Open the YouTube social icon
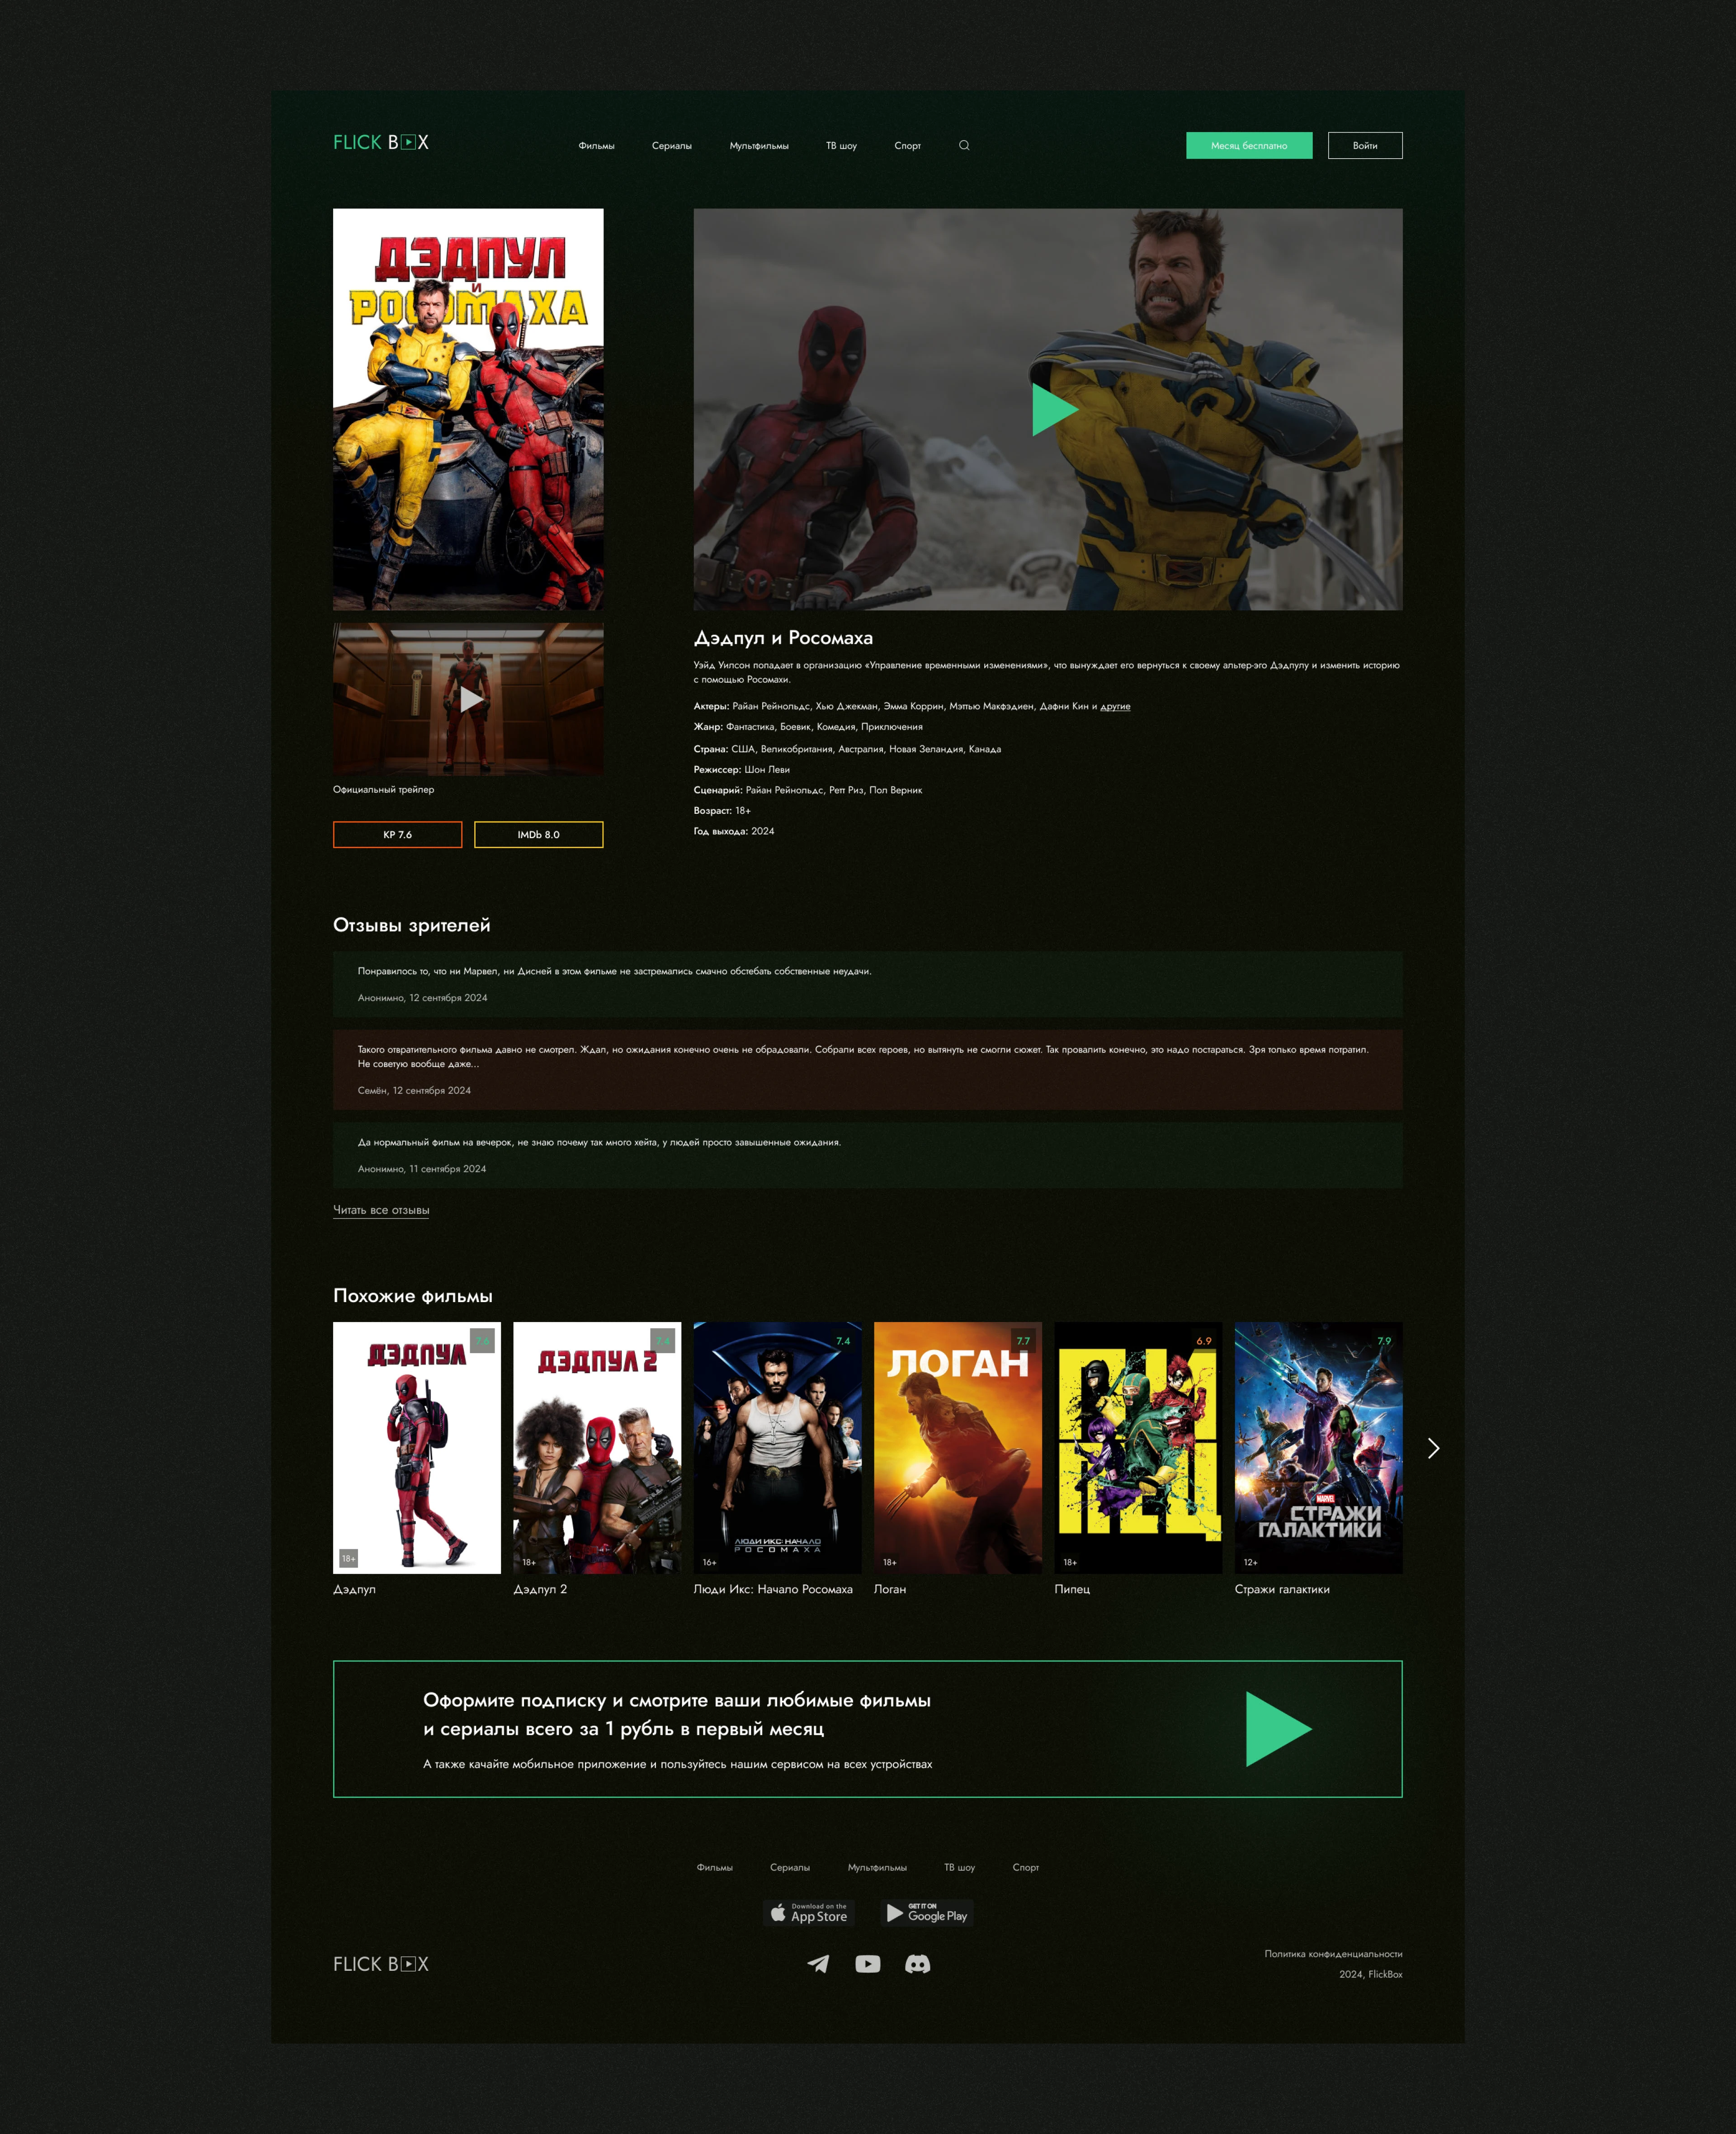1736x2134 pixels. coord(868,1964)
